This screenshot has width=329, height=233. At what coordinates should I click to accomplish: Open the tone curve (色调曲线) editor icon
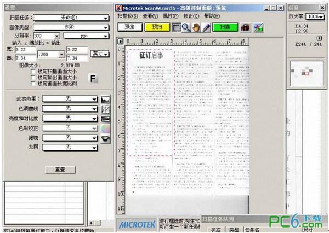point(106,109)
